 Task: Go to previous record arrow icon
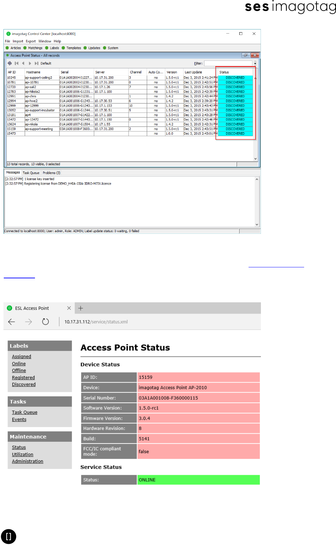[x=23, y=63]
